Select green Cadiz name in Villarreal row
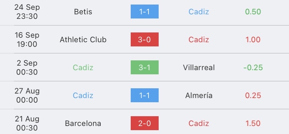Screen dimensions: 289x134 (83, 68)
